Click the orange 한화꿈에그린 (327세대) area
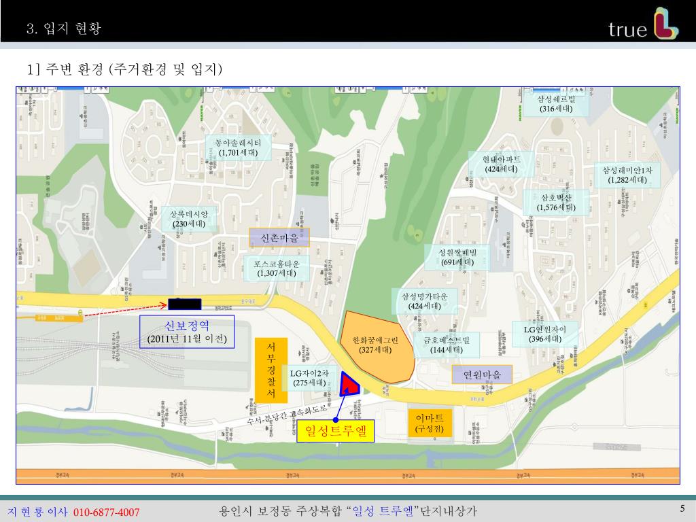Screen dimensions: 696x522 [377, 346]
